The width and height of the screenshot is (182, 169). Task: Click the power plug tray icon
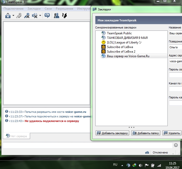coord(153,165)
